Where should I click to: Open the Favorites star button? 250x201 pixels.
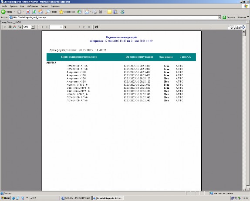point(67,12)
